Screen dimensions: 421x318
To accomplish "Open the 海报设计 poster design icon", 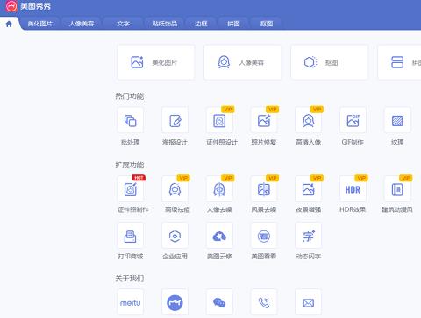I will 175,120.
